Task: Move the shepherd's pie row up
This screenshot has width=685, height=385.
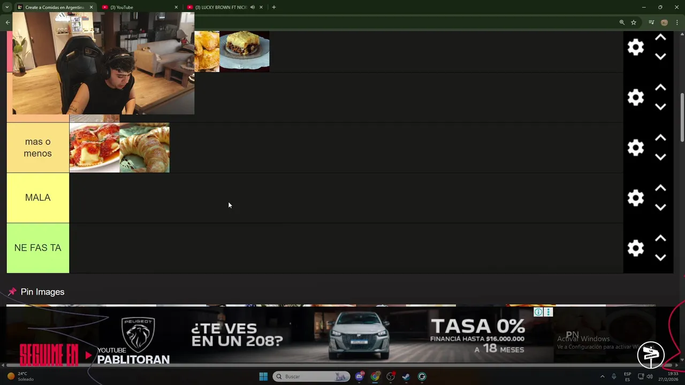Action: (x=660, y=37)
